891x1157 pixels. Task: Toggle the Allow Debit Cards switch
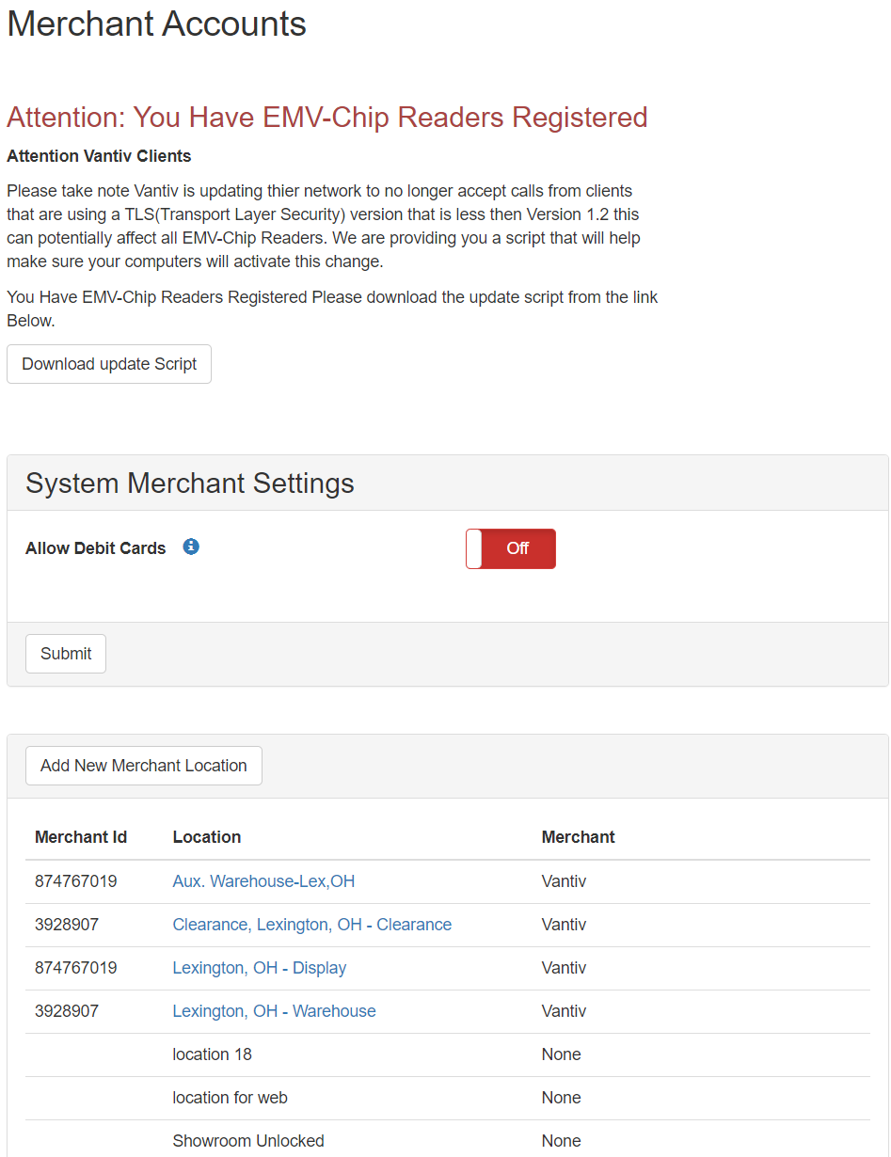coord(511,548)
